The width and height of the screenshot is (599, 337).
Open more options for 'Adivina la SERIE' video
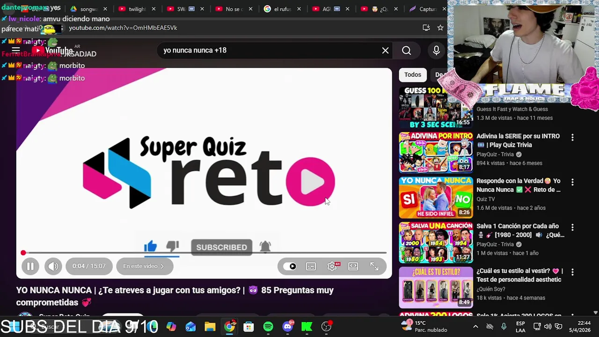coord(572,137)
